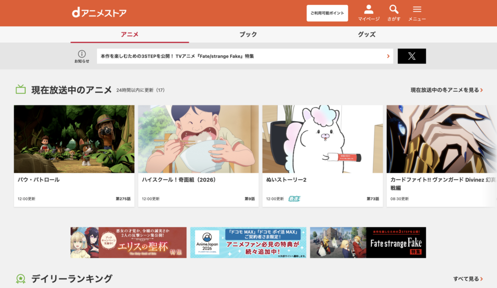Expand the Fate/strange Fake notice arrow
This screenshot has height=288, width=497.
coord(388,56)
